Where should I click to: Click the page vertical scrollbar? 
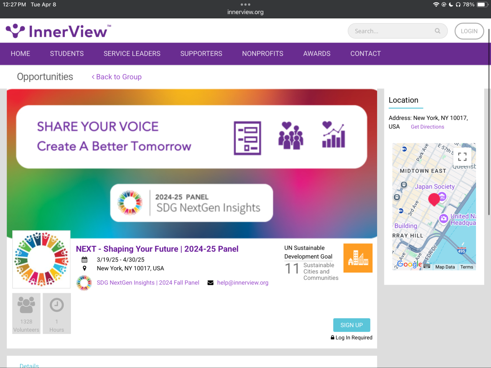[489, 122]
